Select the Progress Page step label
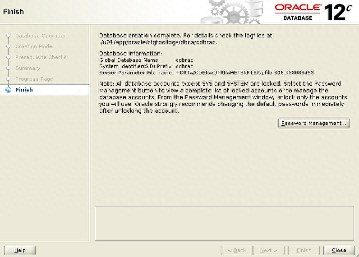Screen dimensions: 359x257 pos(34,79)
